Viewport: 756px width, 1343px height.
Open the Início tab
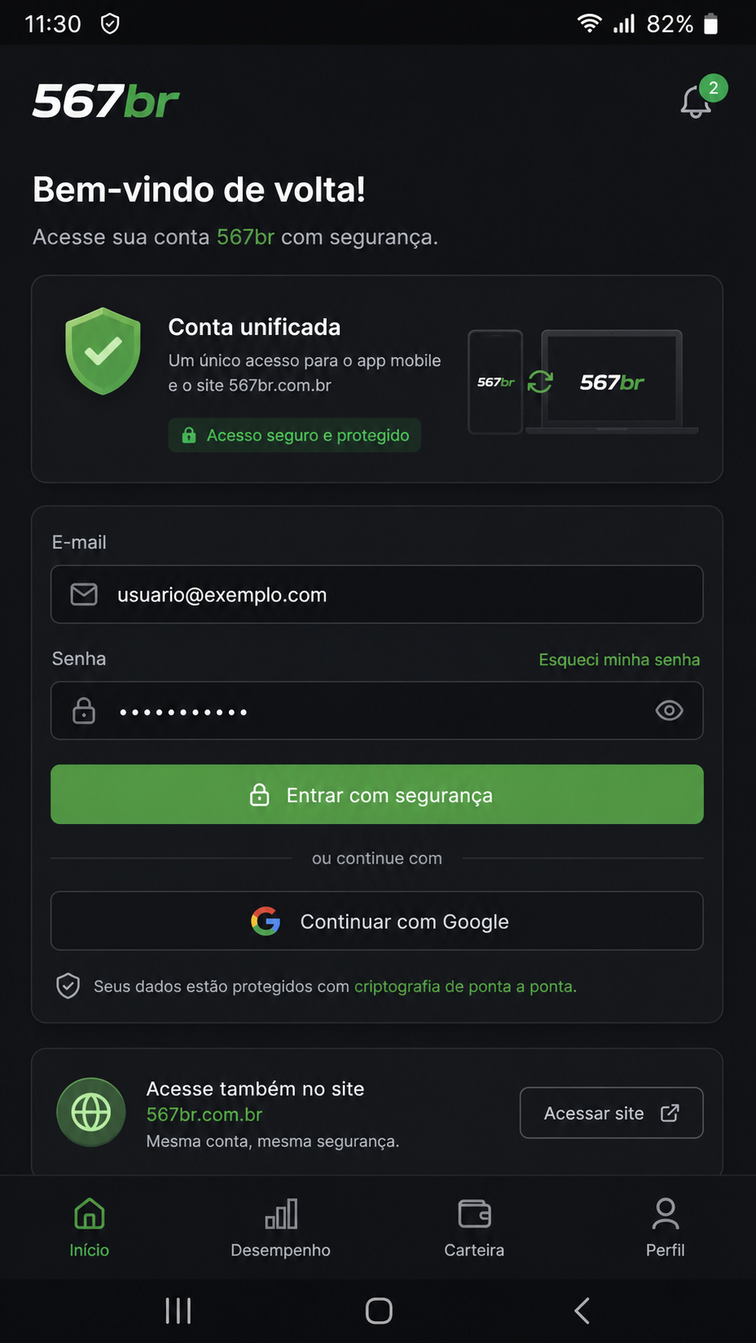click(x=89, y=1227)
